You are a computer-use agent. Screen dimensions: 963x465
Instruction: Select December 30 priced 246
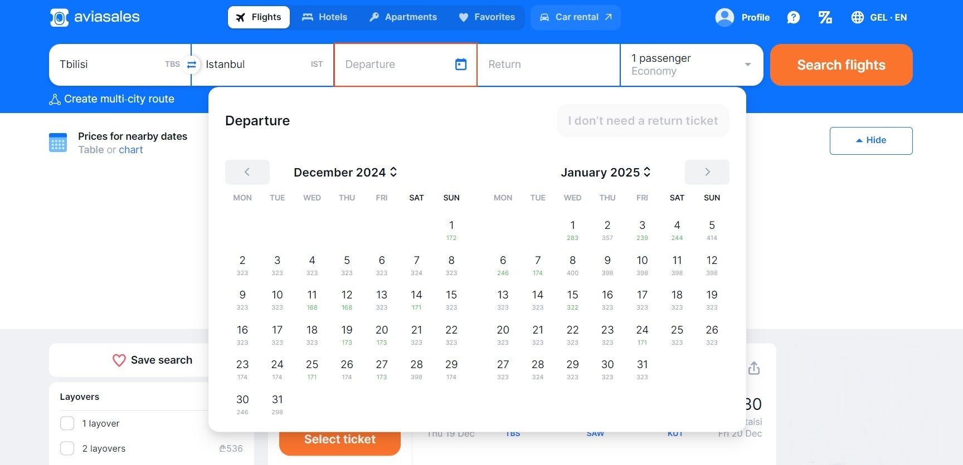point(242,404)
